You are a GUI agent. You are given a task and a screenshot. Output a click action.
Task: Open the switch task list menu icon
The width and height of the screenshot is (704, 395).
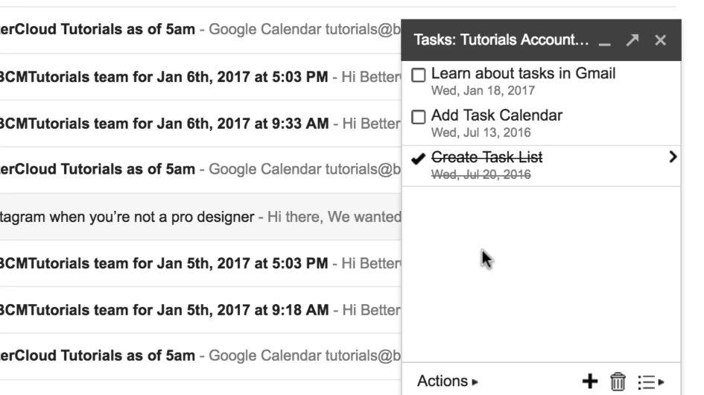(650, 382)
